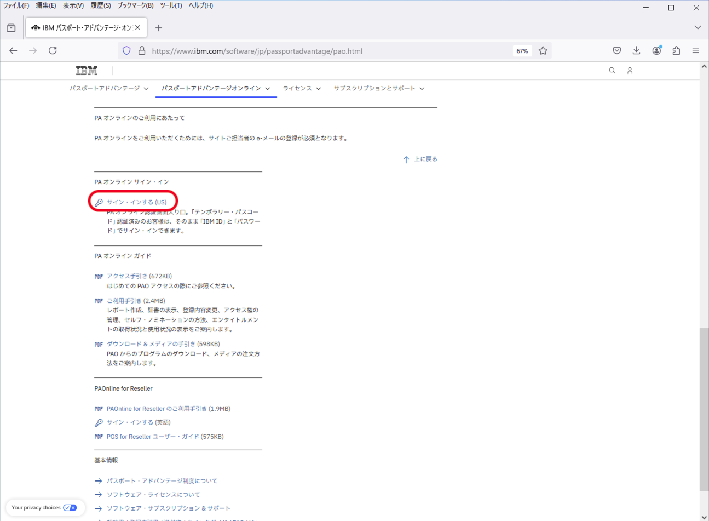Open PAOnline for Reseller のご利用手引き link

[157, 409]
